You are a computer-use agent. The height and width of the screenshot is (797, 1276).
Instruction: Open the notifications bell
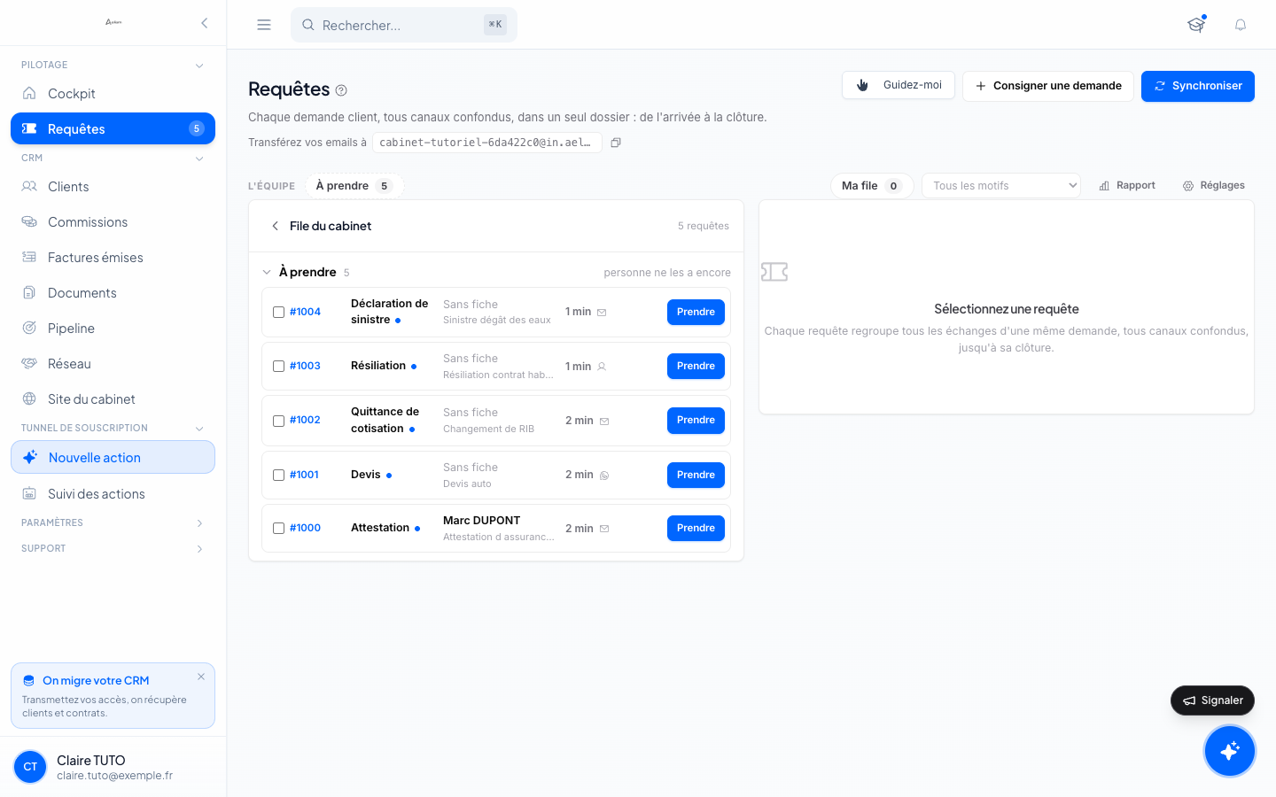pyautogui.click(x=1241, y=25)
